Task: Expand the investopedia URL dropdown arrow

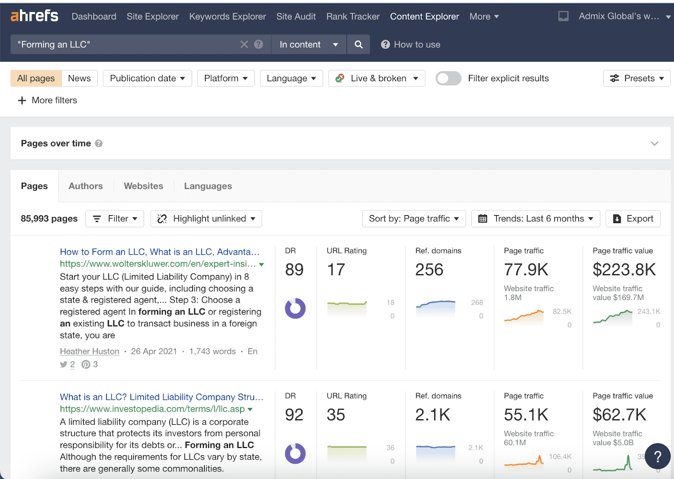Action: pos(250,409)
